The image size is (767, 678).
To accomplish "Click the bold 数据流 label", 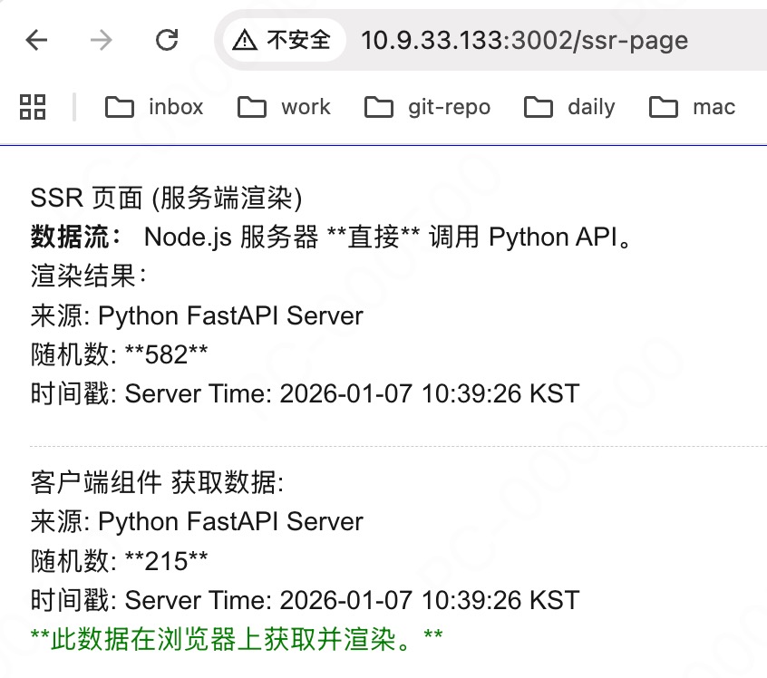I will [77, 237].
